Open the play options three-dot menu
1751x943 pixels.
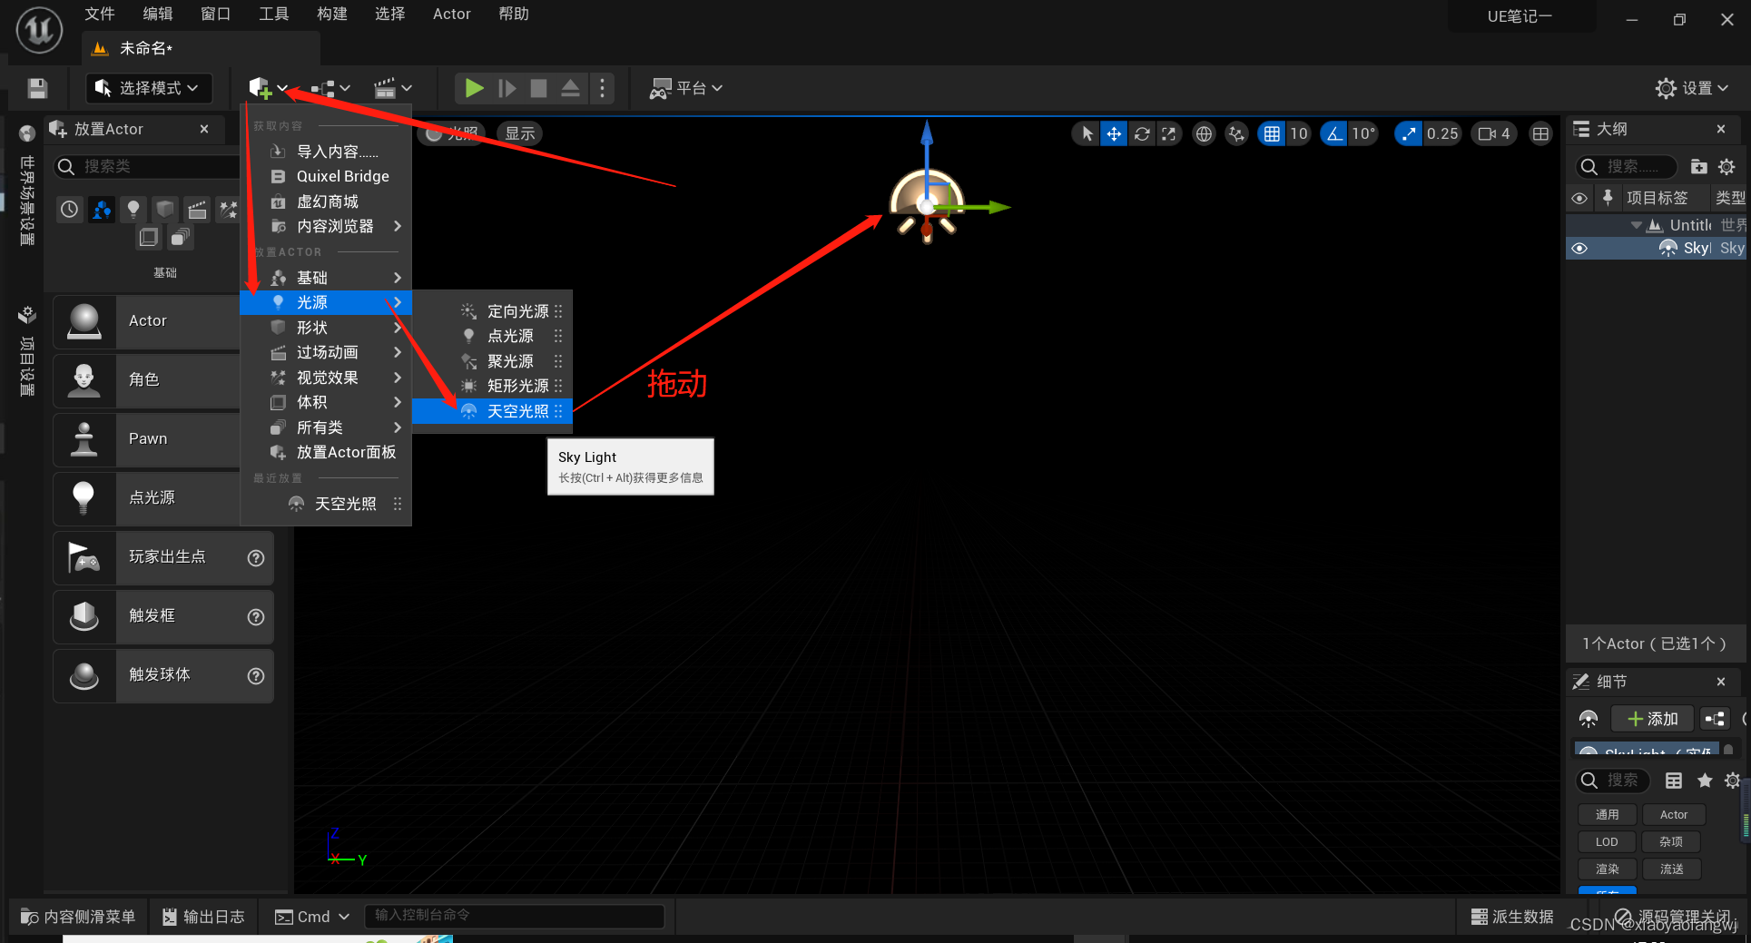602,88
